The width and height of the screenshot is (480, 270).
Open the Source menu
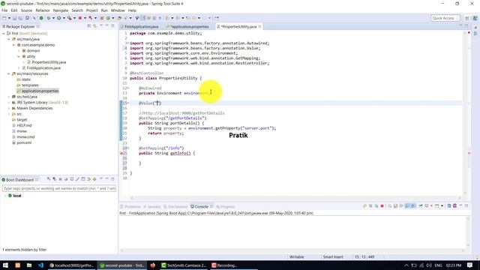point(26,10)
